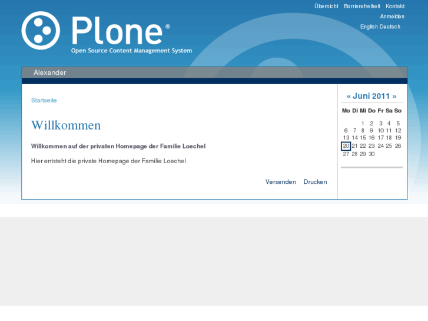Click 'Open Source Content Management System' tagline
Screen dimensions: 428x321
[x=131, y=51]
